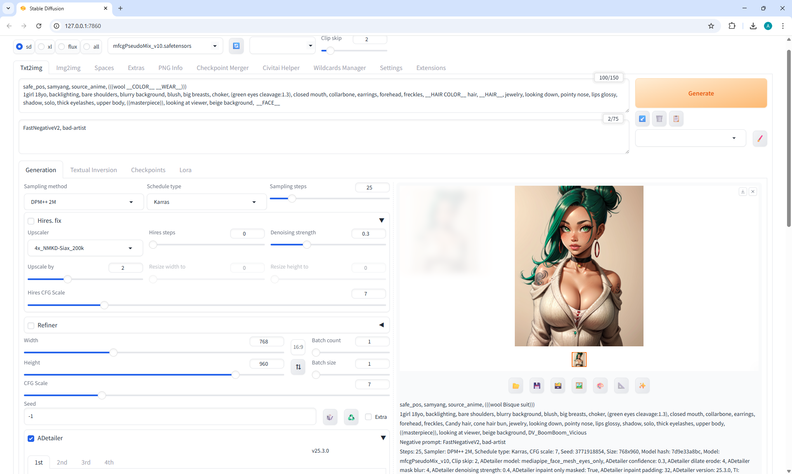Expand the Refiner section arrow
792x474 pixels.
coord(381,325)
